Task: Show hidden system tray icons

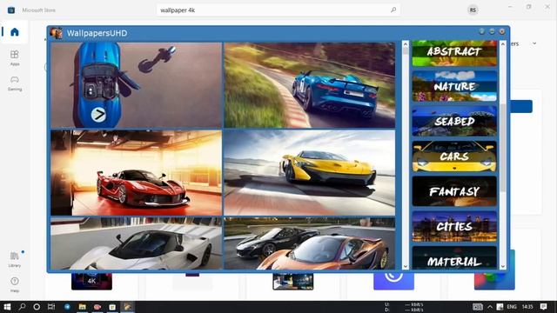Action: pyautogui.click(x=490, y=307)
